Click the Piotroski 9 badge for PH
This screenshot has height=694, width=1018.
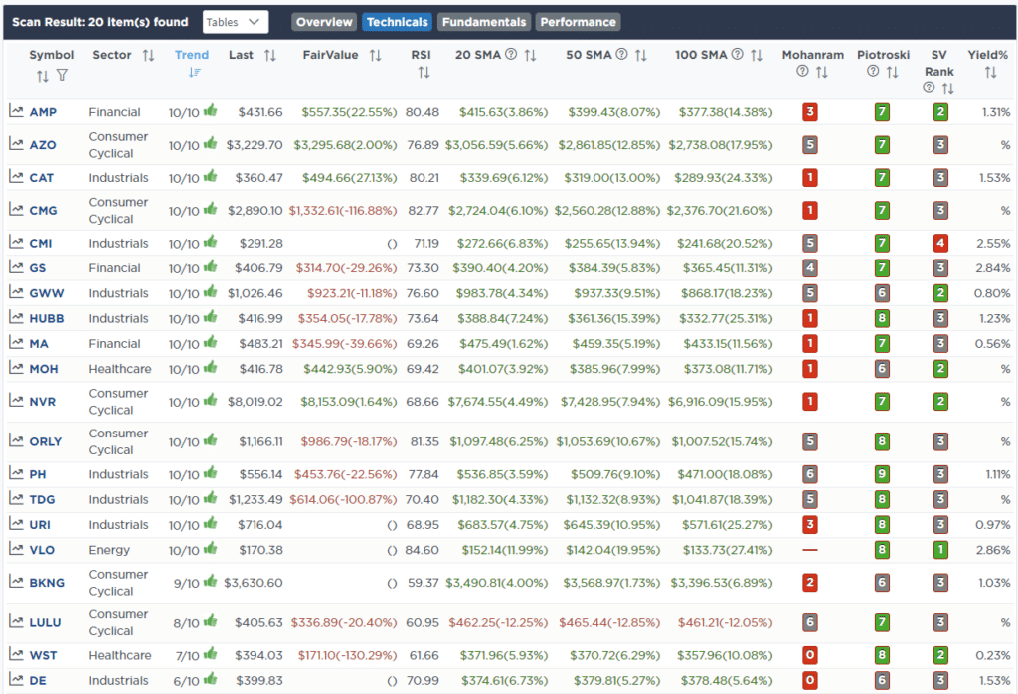tap(882, 474)
